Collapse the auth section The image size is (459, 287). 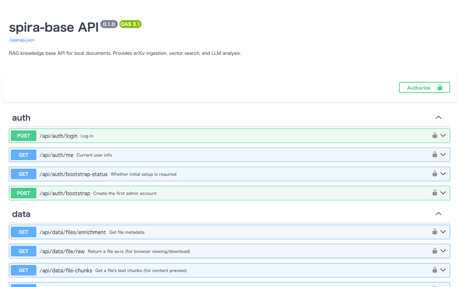click(x=438, y=118)
